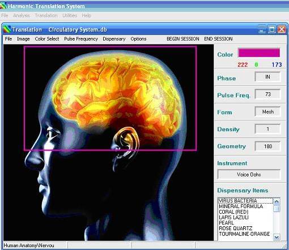The image size is (289, 250).
Task: Click END SESSION
Action: click(218, 39)
